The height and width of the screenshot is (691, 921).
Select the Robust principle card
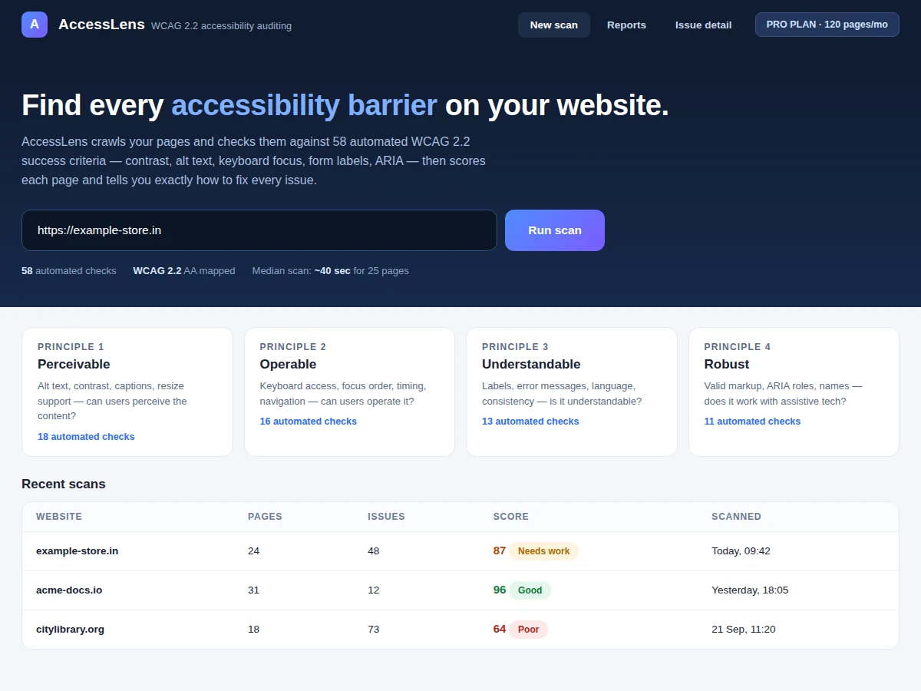tap(794, 392)
